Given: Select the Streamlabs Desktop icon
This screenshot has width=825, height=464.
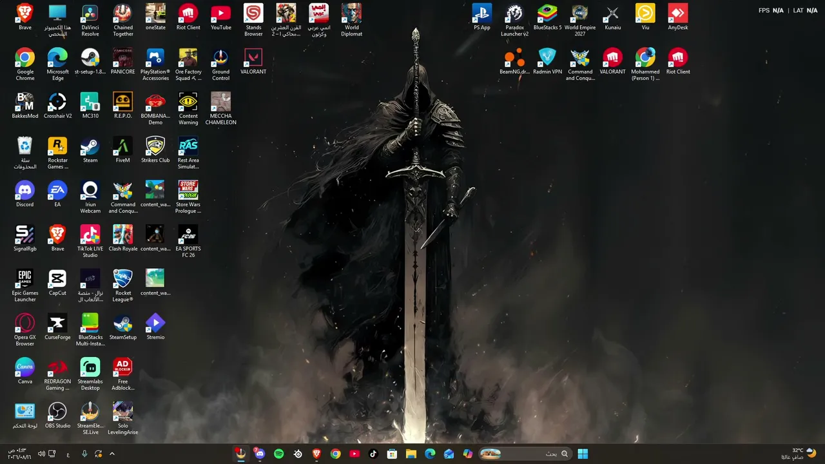Looking at the screenshot, I should coord(90,374).
